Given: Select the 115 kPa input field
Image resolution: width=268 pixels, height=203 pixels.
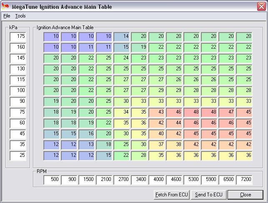Looking at the screenshot, I should [18, 80].
